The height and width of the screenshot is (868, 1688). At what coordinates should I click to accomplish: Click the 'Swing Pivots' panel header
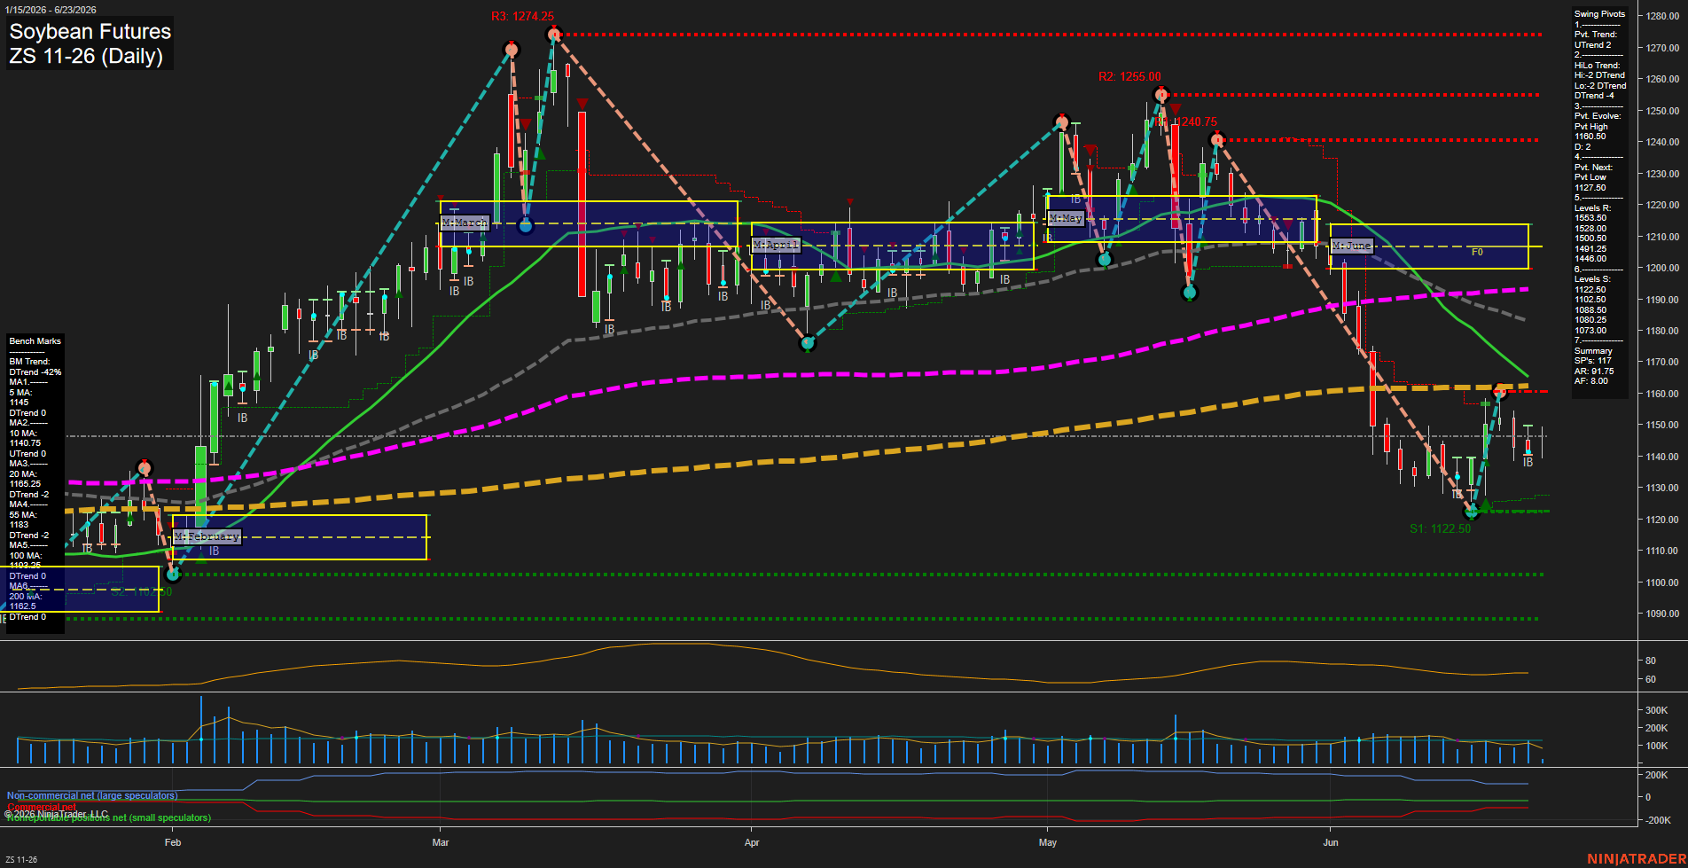tap(1599, 14)
